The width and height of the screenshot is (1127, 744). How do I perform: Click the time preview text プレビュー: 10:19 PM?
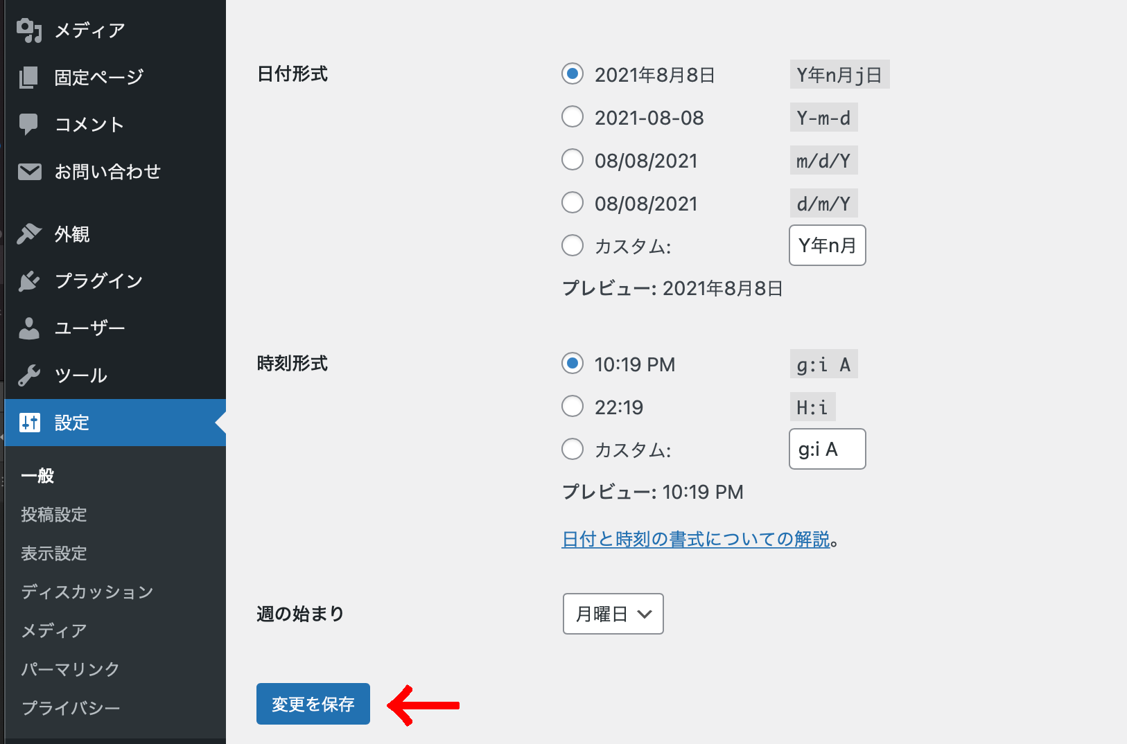click(x=652, y=492)
